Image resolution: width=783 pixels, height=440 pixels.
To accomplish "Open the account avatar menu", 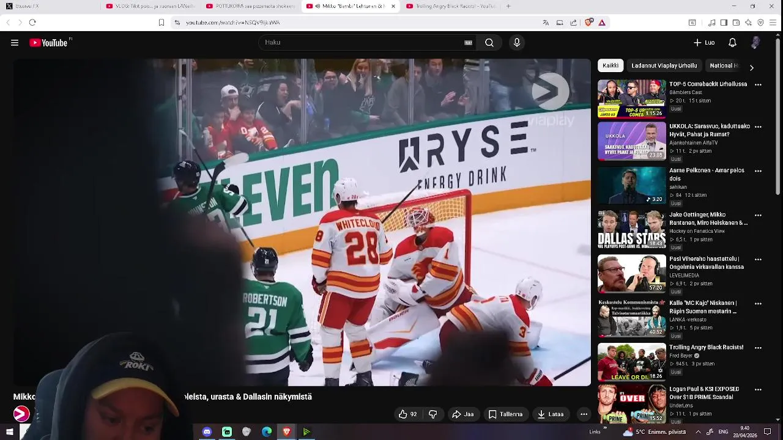I will tap(755, 43).
